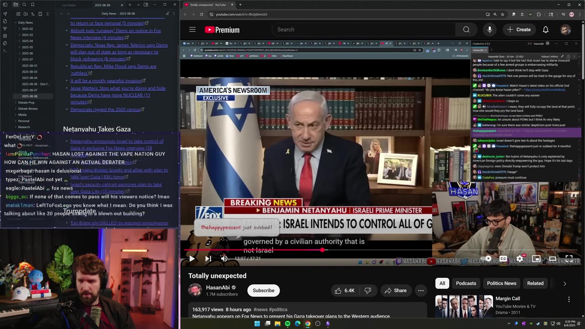Select the All filter chip
585x329 pixels.
tap(442, 283)
